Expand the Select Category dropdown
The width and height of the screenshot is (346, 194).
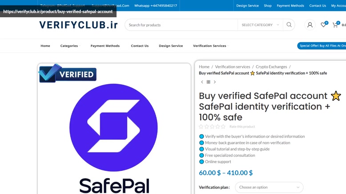(260, 25)
